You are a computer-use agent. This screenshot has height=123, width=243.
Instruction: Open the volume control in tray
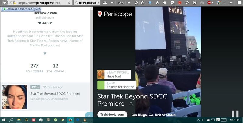click(x=203, y=120)
